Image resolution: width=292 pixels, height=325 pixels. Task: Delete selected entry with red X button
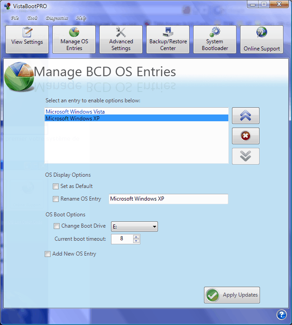pos(246,136)
